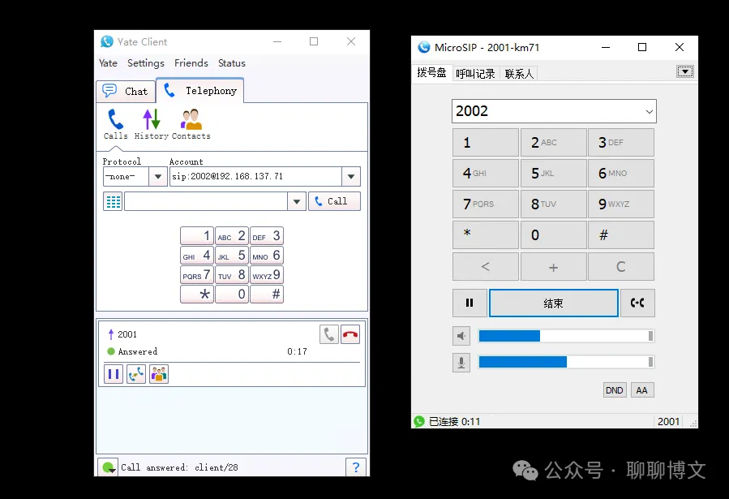Click green answer phone icon for call 2001
729x499 pixels.
point(329,334)
